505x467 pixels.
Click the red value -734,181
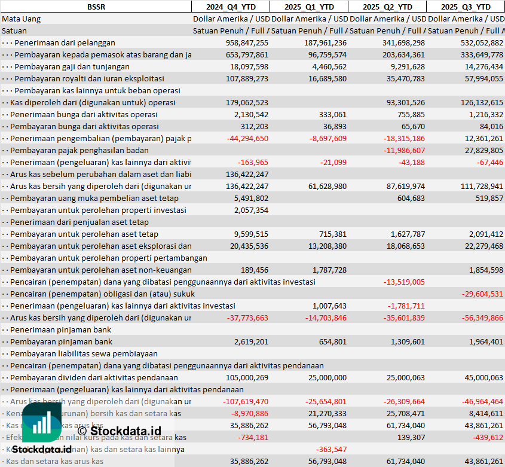[253, 437]
